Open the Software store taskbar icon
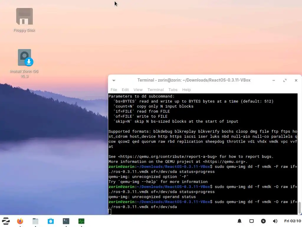Image resolution: width=302 pixels, height=227 pixels. point(51,221)
